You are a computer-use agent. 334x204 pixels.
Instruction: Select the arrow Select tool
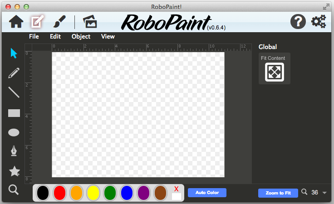14,53
